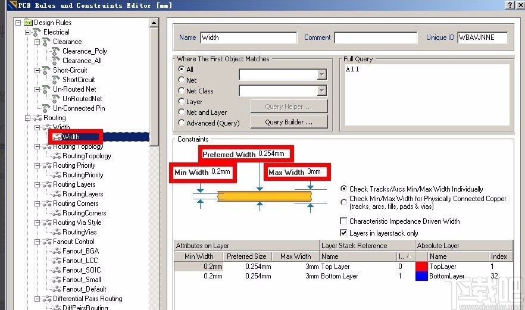
Task: Click the Min Width 0.2mm value
Action: tap(221, 172)
